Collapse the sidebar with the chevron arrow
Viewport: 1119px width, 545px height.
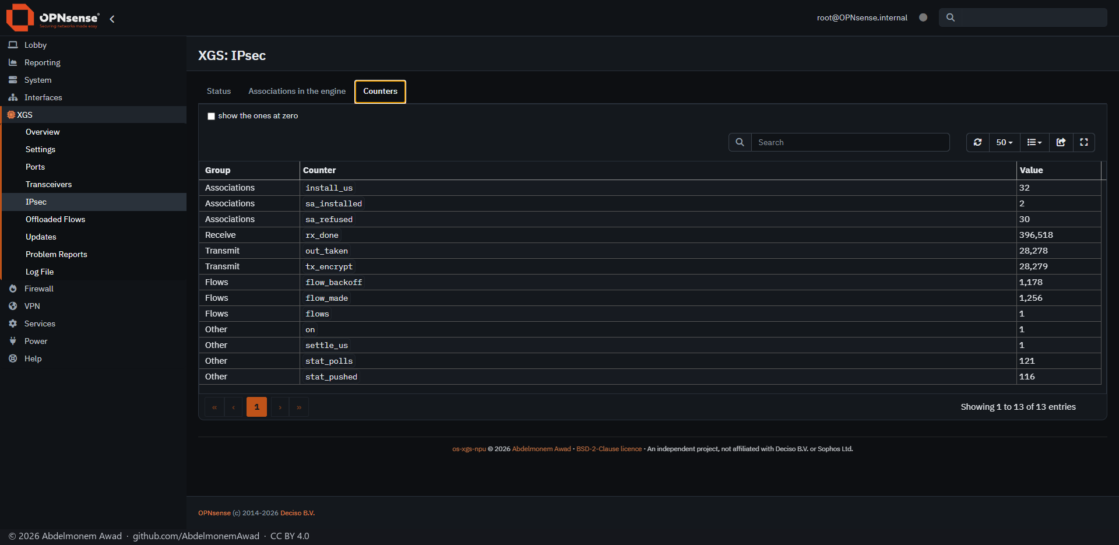[x=112, y=19]
